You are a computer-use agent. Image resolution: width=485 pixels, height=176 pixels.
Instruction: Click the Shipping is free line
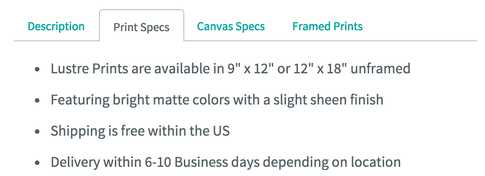click(140, 131)
